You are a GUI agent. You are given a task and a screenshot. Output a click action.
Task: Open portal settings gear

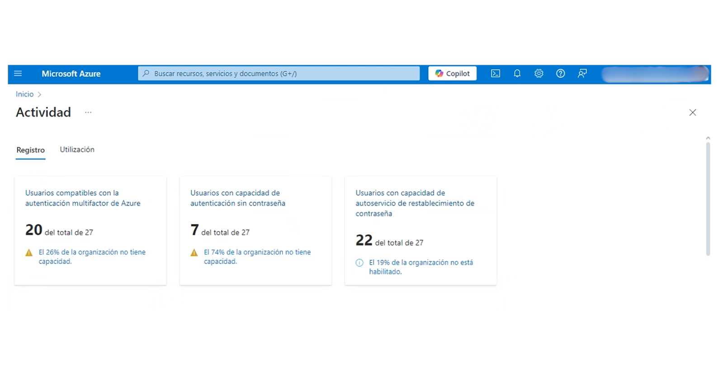point(539,73)
